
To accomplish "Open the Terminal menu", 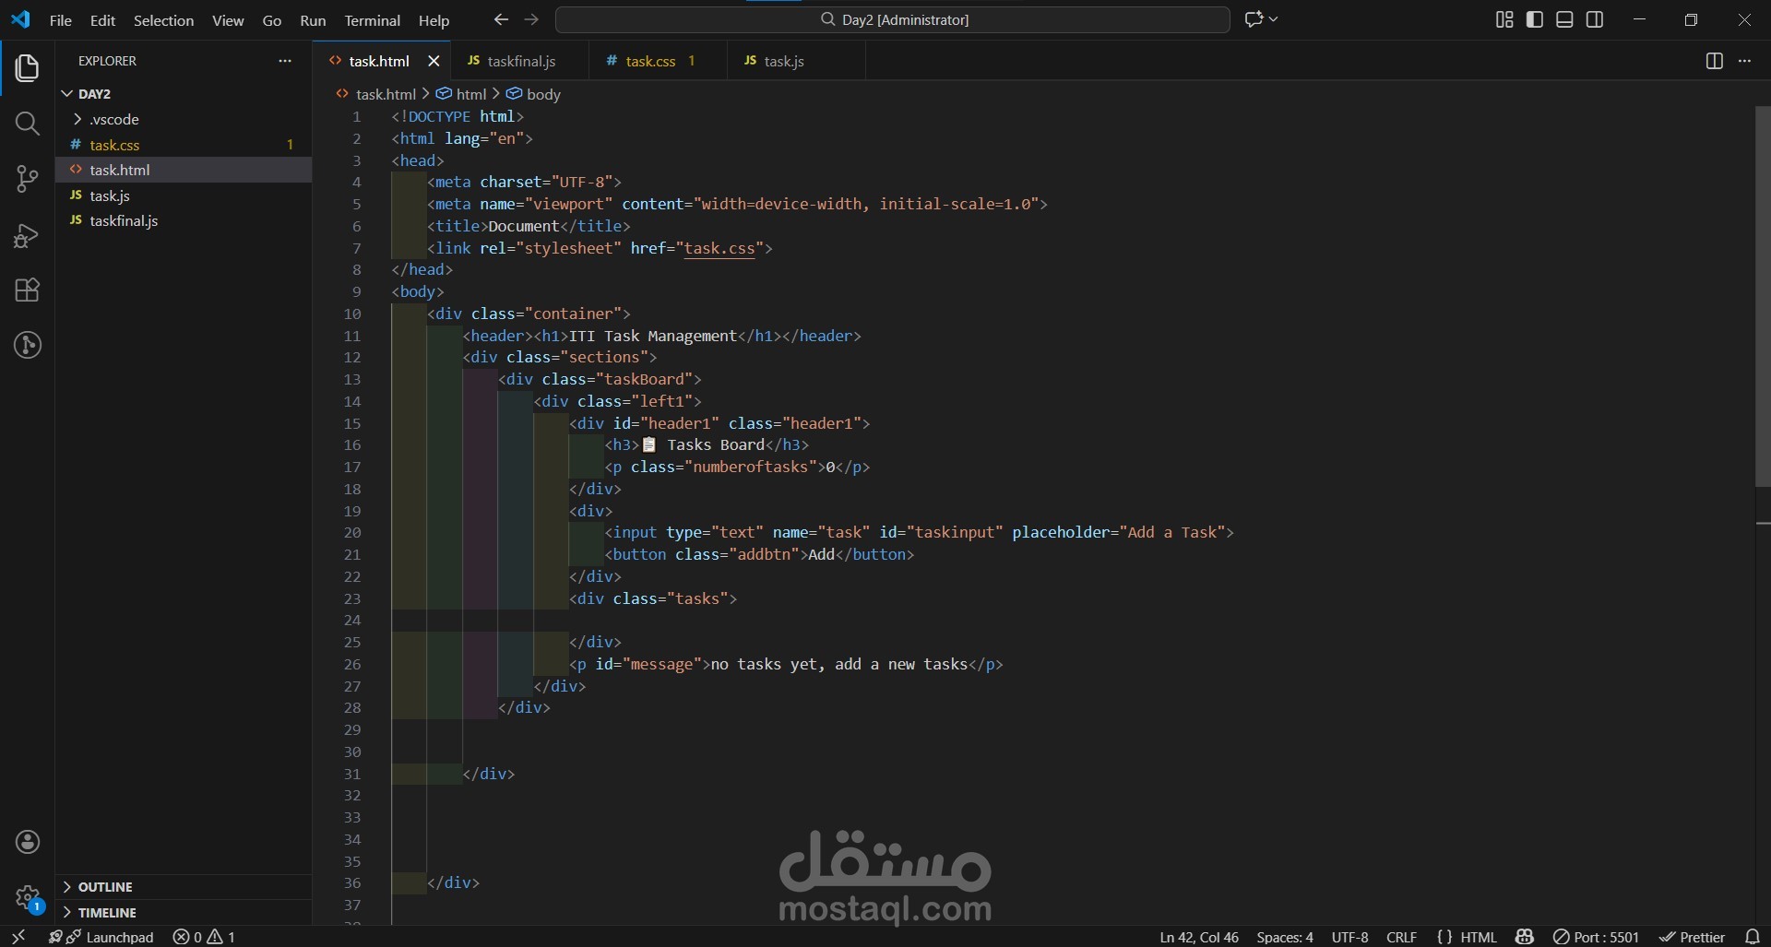I will coord(372,20).
